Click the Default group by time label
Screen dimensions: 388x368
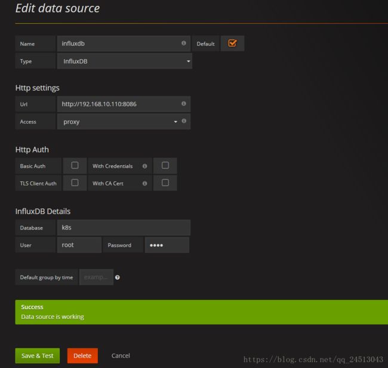click(47, 277)
